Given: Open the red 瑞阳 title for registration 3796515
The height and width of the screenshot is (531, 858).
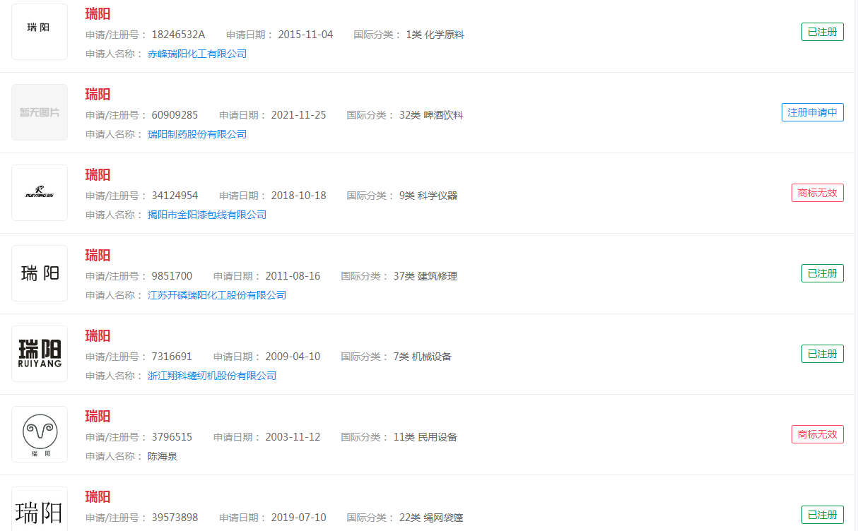Looking at the screenshot, I should pos(98,417).
